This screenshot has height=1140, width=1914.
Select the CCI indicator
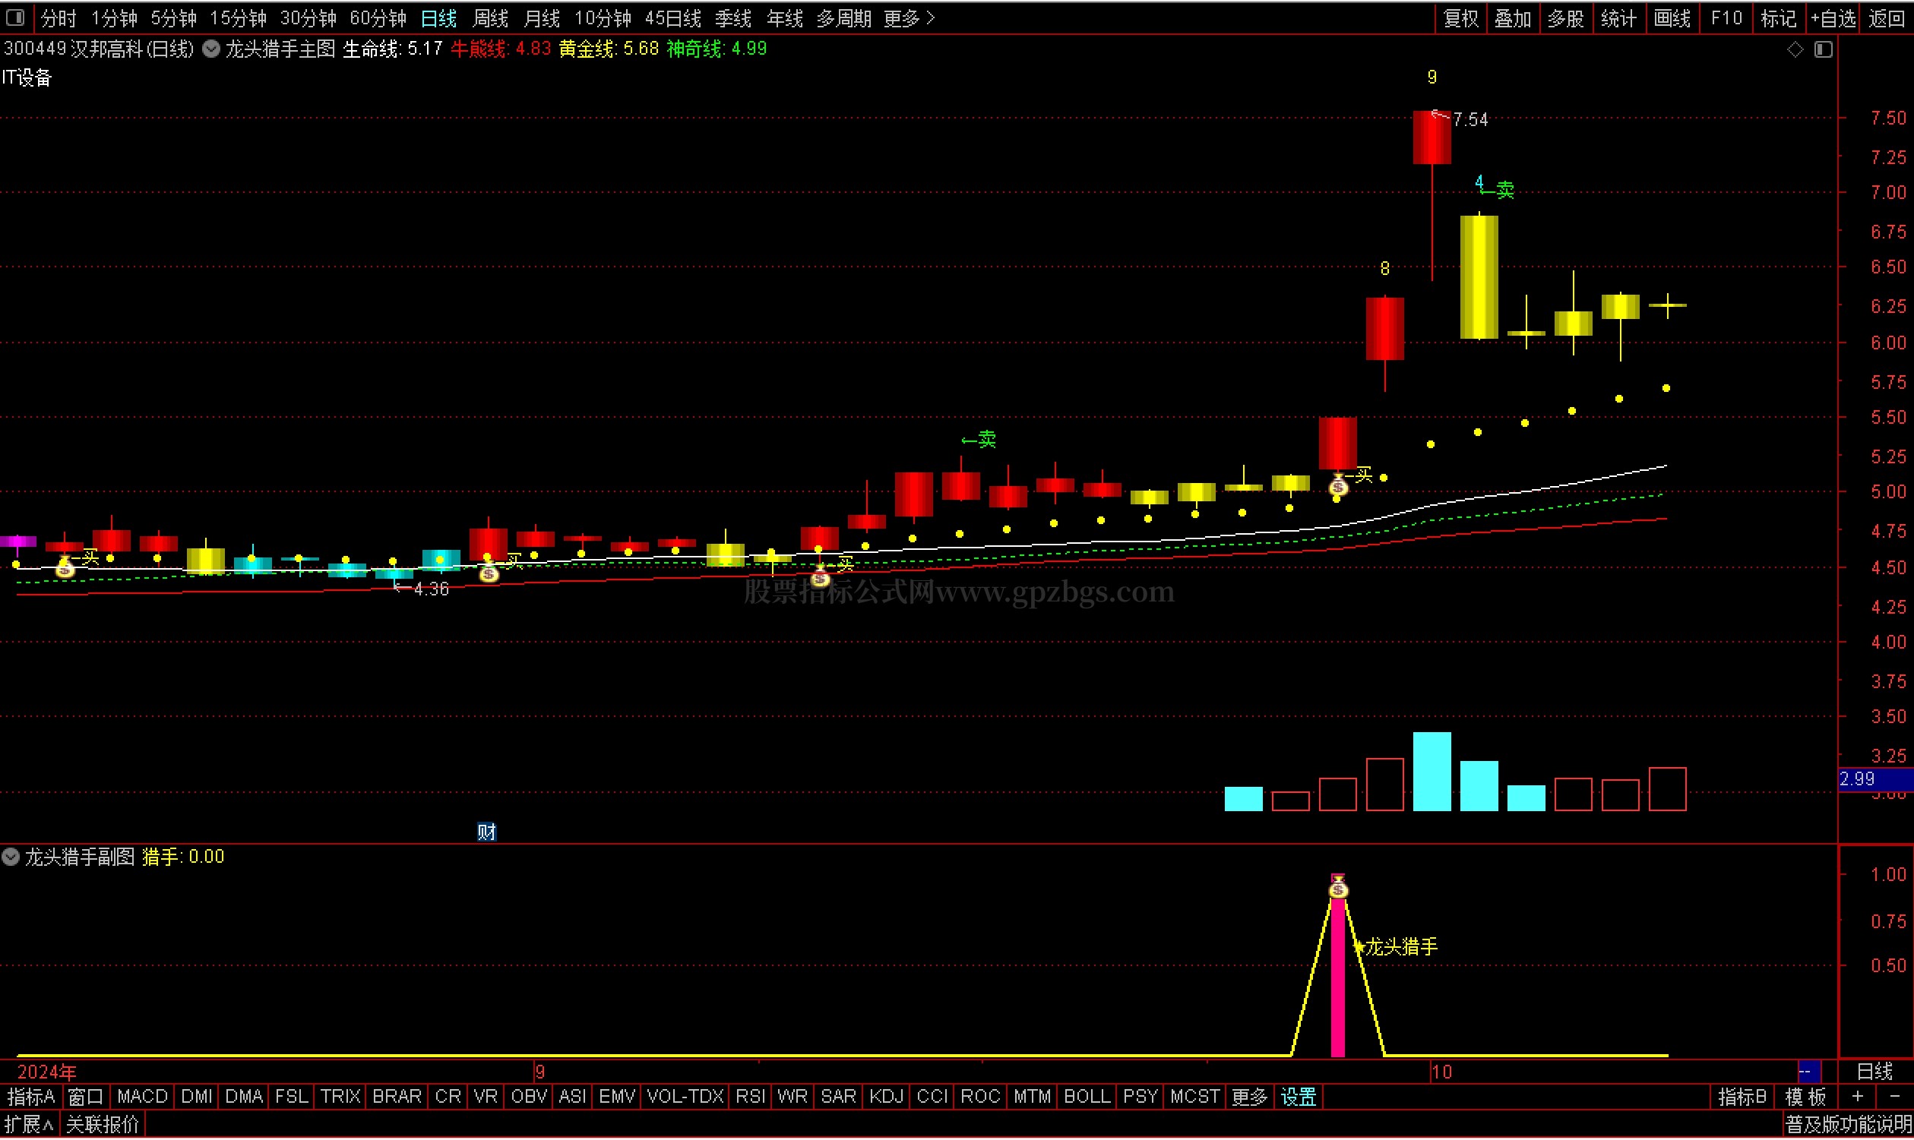pyautogui.click(x=932, y=1097)
